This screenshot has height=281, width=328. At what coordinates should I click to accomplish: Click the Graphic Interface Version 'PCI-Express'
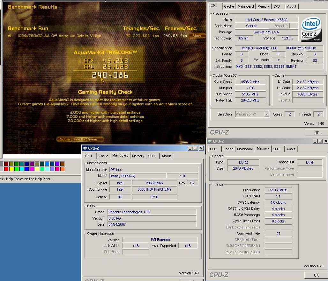tap(160, 240)
